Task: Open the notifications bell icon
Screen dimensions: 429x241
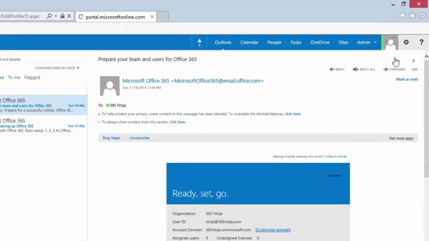Action: tap(199, 43)
